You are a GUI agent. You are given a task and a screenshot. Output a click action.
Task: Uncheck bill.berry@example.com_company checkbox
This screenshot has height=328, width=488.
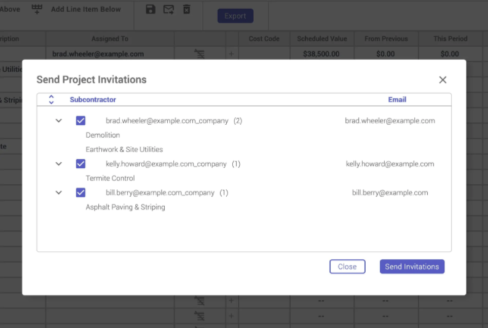coord(81,193)
